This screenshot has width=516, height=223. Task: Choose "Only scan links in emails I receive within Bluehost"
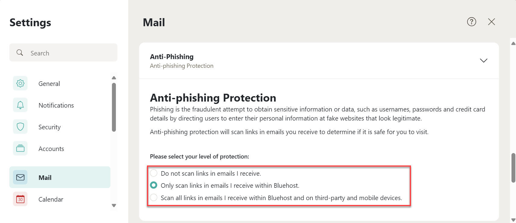pyautogui.click(x=154, y=185)
